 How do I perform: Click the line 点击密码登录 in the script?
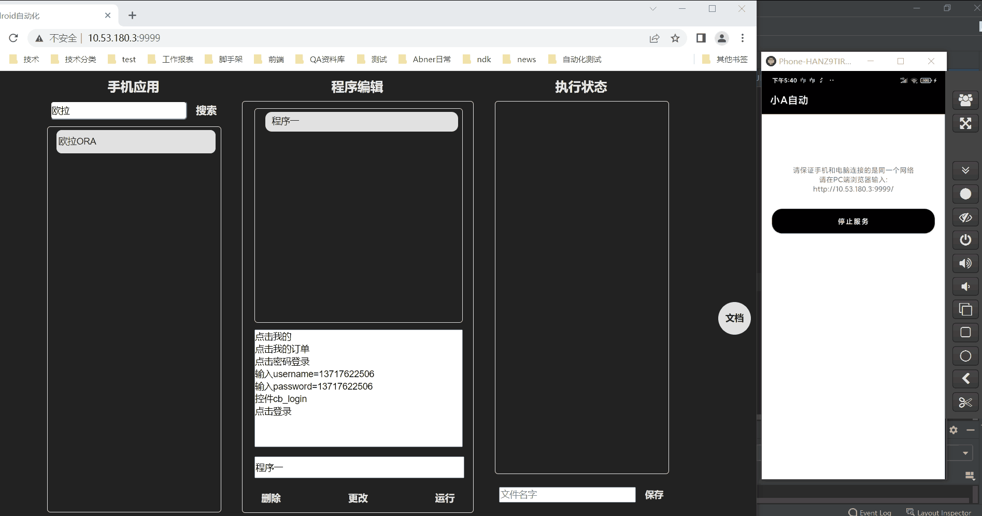click(x=282, y=362)
